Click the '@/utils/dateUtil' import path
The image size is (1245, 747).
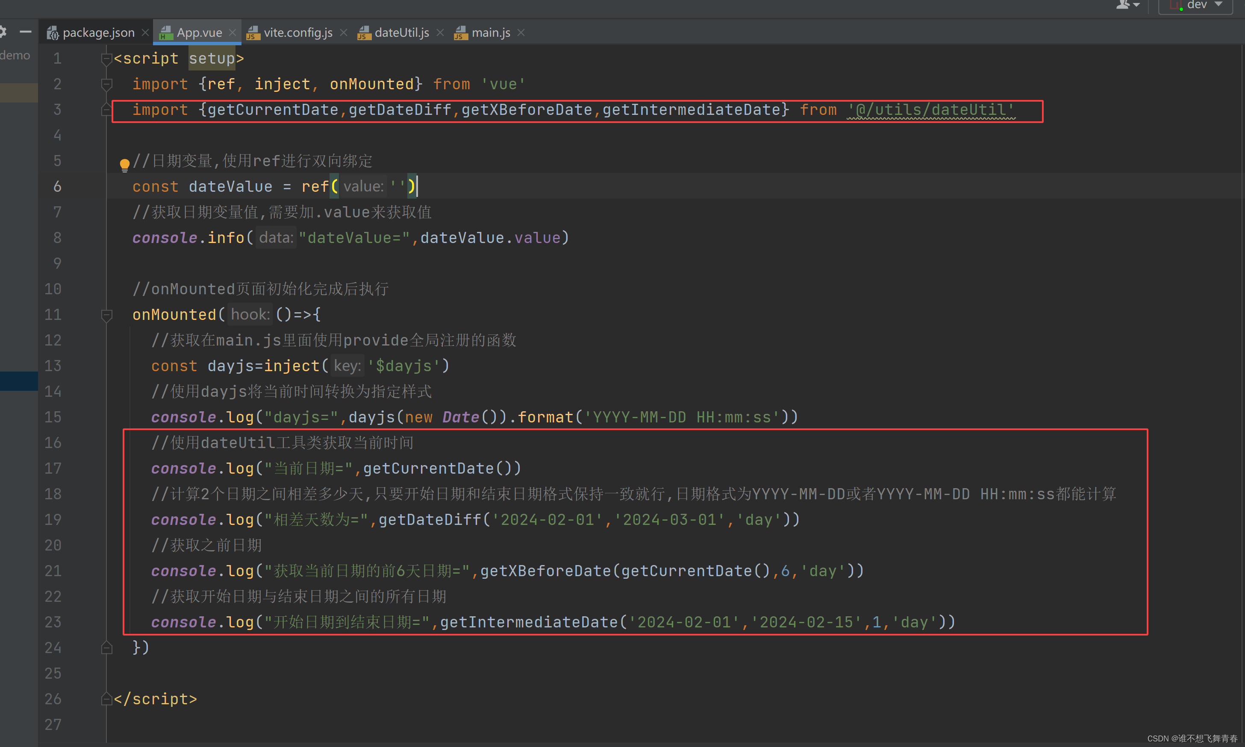coord(931,110)
